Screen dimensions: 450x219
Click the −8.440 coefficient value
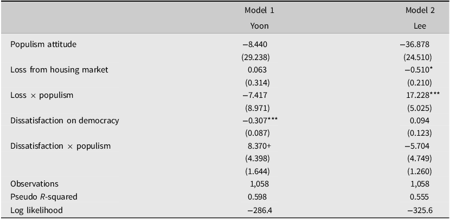pos(255,44)
